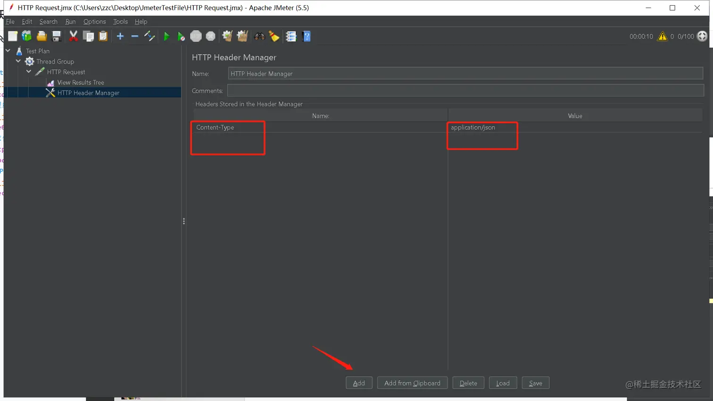Stop the running test via toolbar
713x401 pixels.
click(196, 36)
